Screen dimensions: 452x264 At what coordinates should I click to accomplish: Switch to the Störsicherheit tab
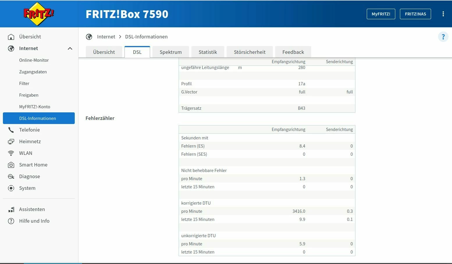250,52
